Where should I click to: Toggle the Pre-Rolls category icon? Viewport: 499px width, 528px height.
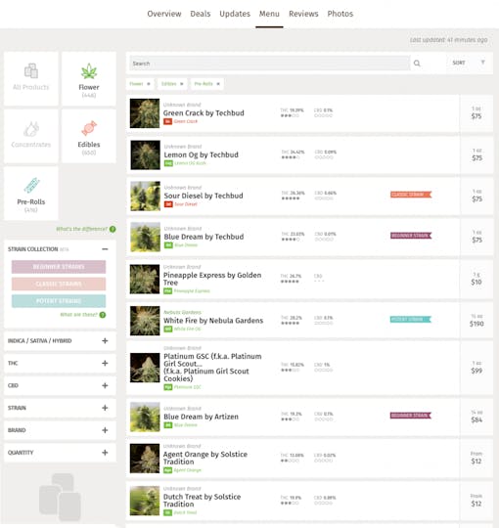[31, 185]
